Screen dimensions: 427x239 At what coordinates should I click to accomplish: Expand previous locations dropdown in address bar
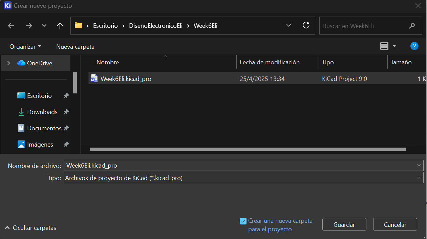(x=289, y=25)
